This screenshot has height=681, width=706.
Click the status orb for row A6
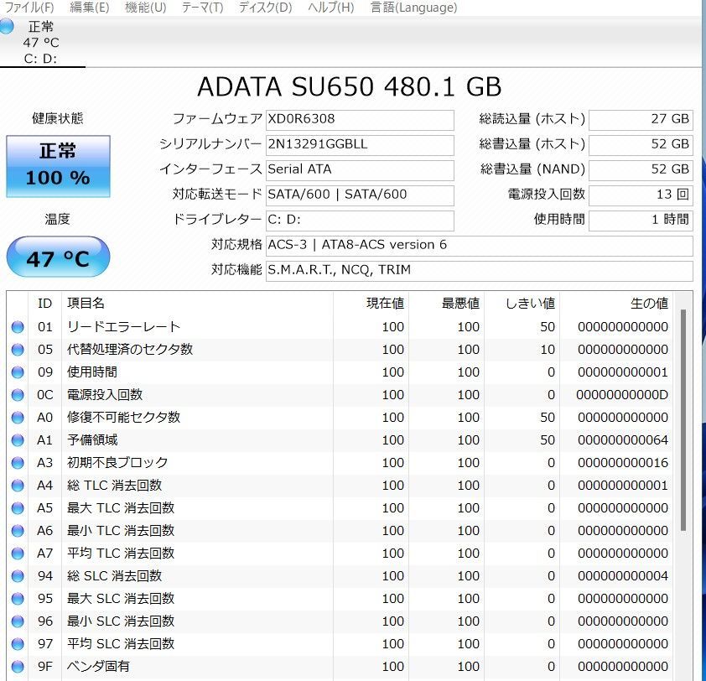coord(18,531)
